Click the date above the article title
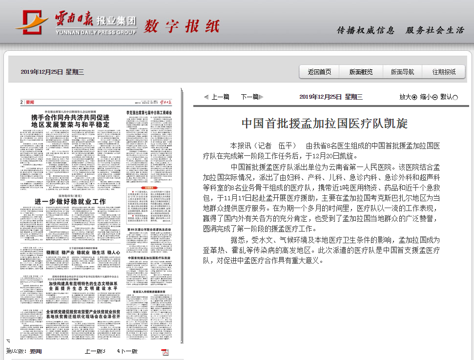Image resolution: width=474 pixels, height=360 pixels. (330, 97)
